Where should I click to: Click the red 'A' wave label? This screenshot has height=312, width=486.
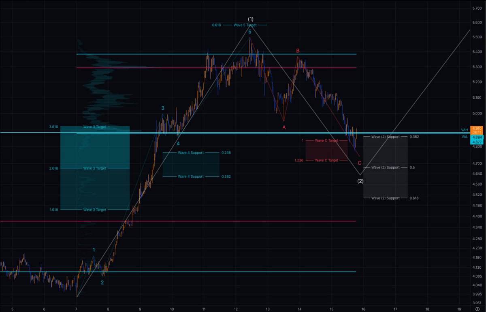pyautogui.click(x=284, y=127)
